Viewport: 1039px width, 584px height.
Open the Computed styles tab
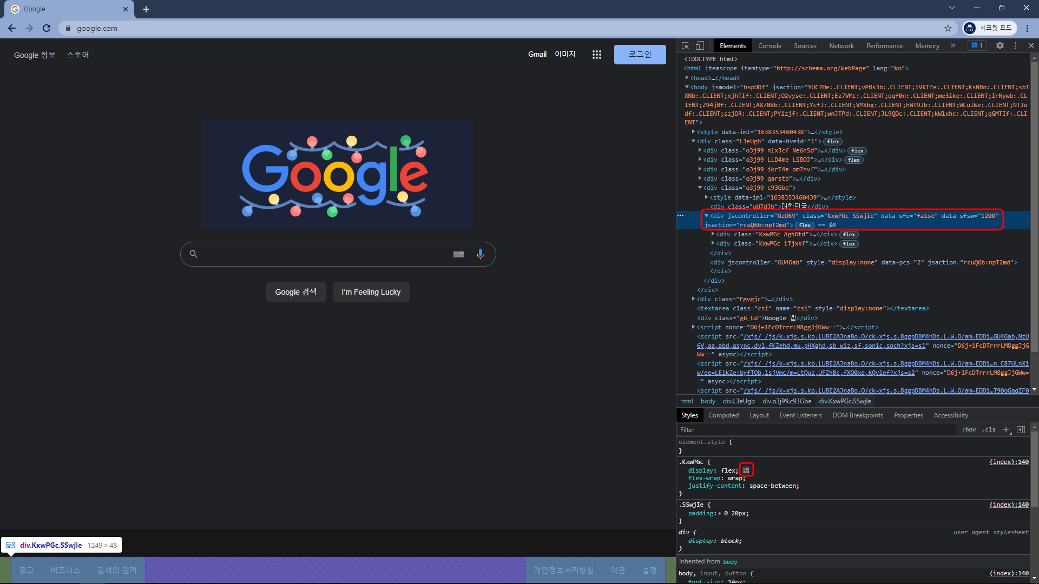click(724, 415)
